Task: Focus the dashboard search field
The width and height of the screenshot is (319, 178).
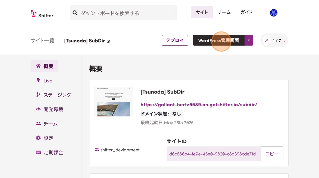Action: [x=123, y=13]
